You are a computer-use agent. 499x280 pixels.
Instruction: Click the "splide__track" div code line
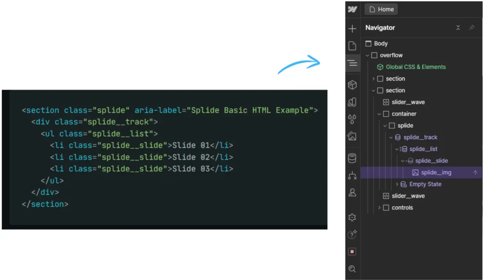point(95,122)
